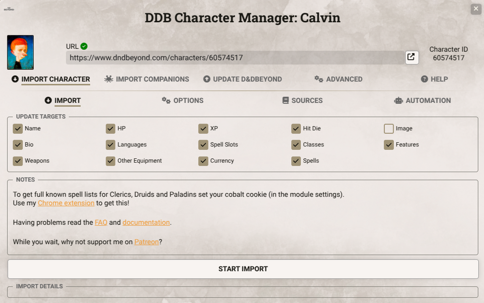Click the Character ID number 60574517
The width and height of the screenshot is (484, 303).
point(448,58)
